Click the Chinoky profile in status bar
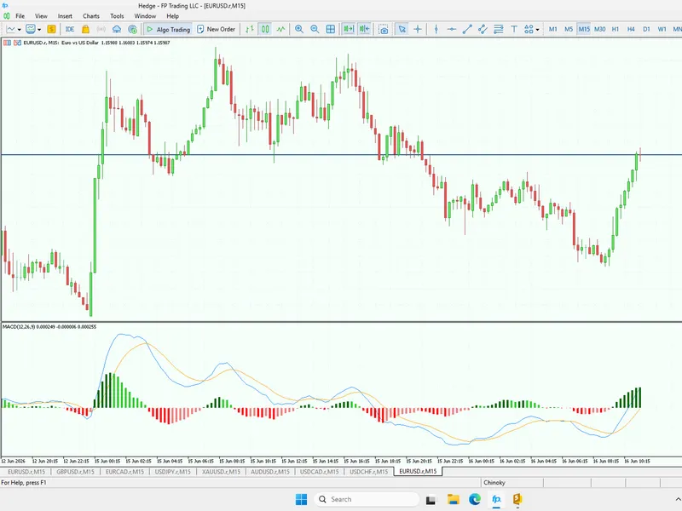 click(494, 483)
